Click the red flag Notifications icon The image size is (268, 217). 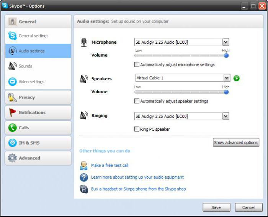click(x=12, y=112)
